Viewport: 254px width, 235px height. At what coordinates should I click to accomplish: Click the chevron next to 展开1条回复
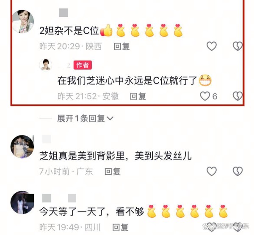(110, 119)
